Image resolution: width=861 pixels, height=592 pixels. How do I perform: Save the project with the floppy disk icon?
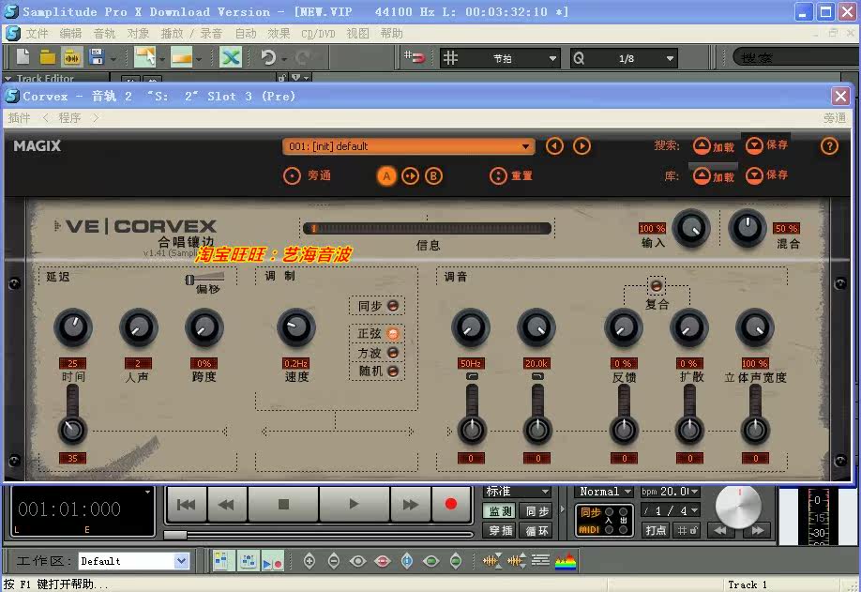coord(96,57)
